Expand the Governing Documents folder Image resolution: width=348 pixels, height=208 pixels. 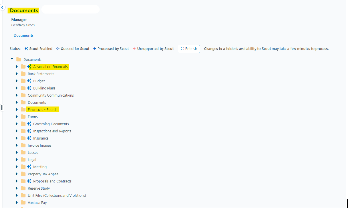[17, 124]
